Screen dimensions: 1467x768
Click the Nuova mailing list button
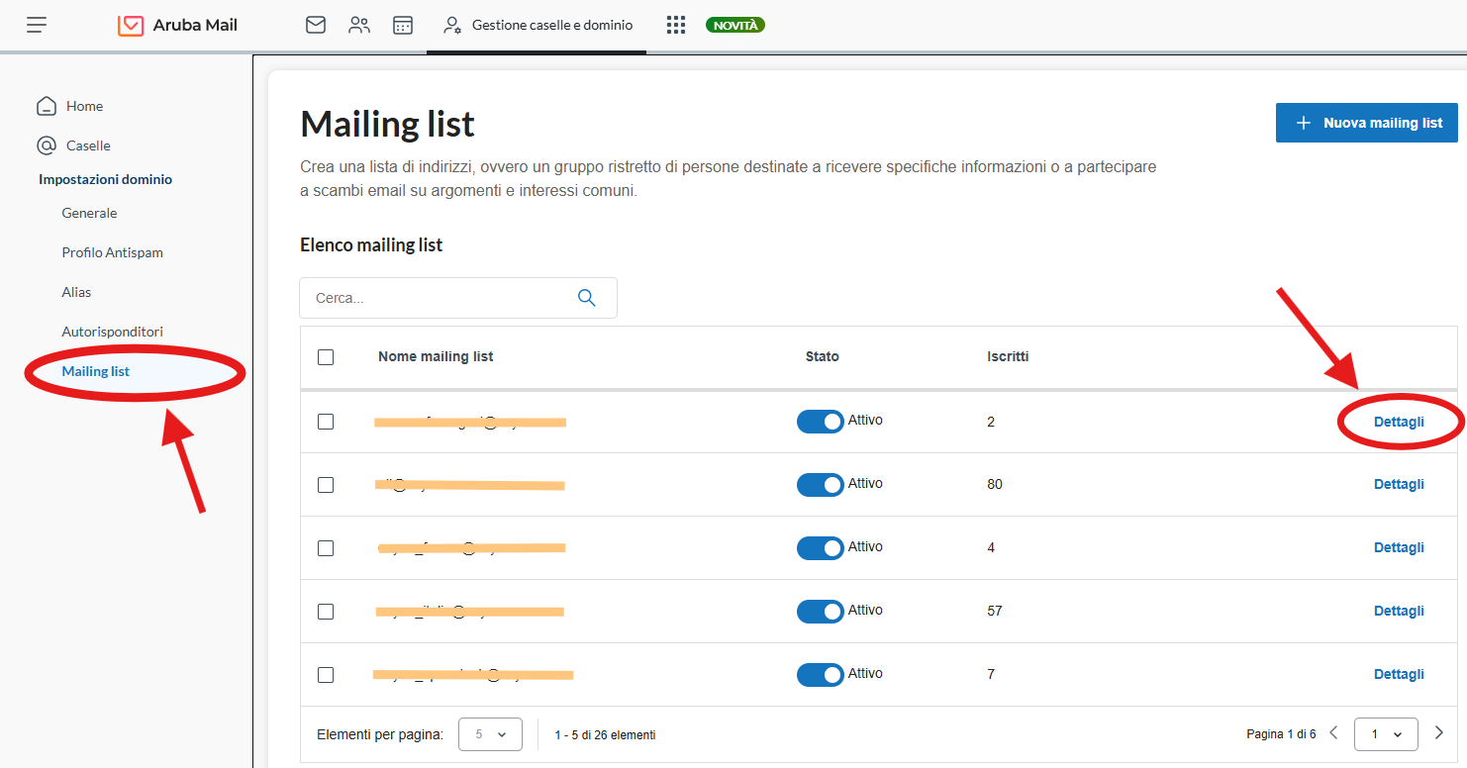pyautogui.click(x=1366, y=123)
